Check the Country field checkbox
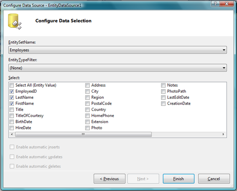Image resolution: width=237 pixels, height=191 pixels. pyautogui.click(x=87, y=109)
